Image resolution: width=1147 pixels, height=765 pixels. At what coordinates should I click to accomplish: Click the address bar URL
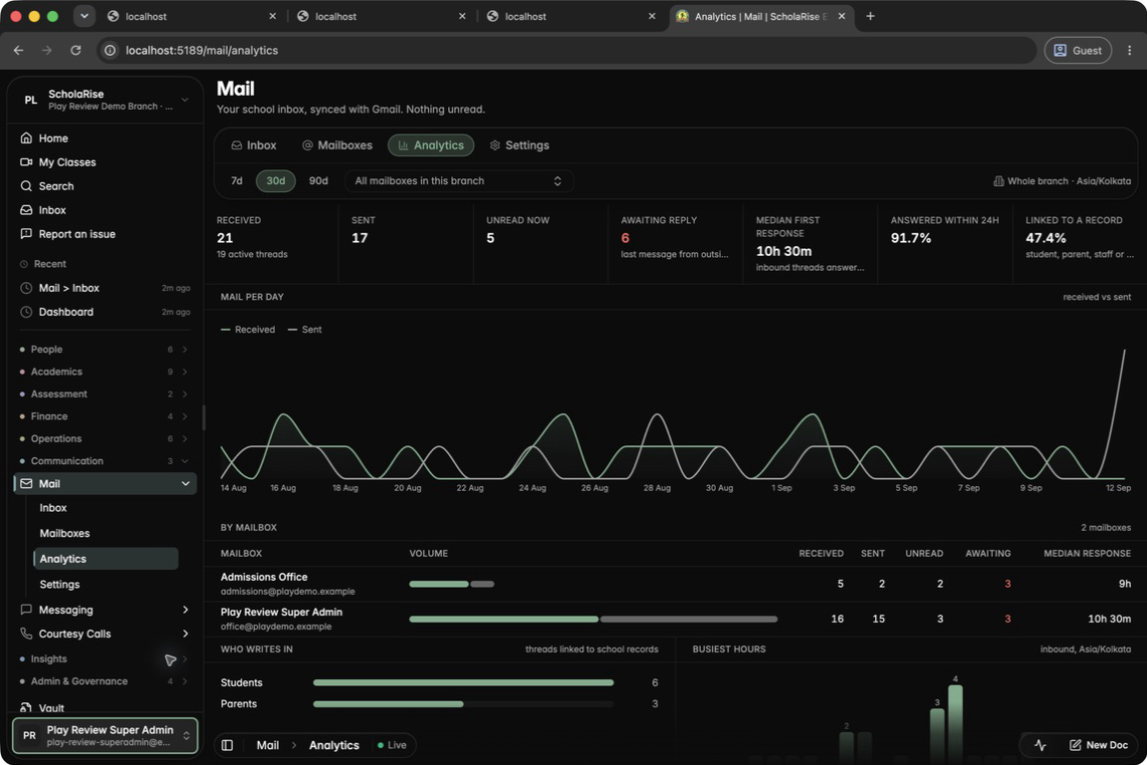click(x=202, y=51)
